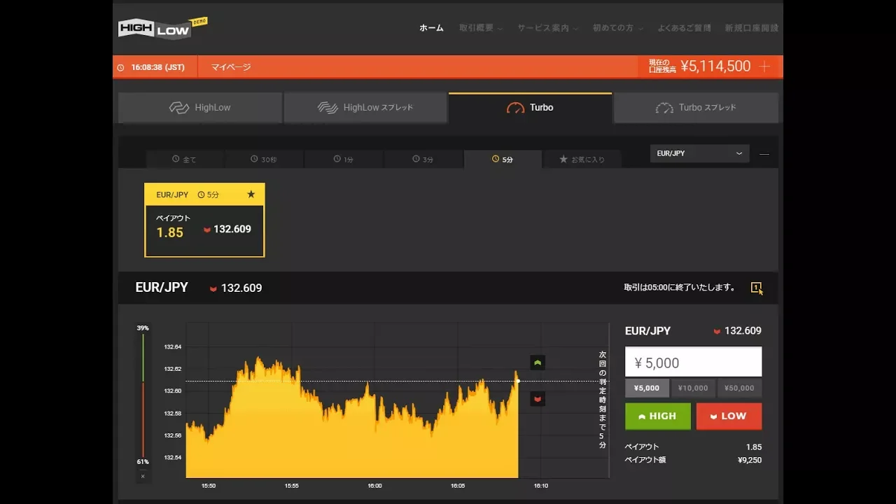The image size is (896, 504).
Task: Click the chart's latest price point marker
Action: point(518,381)
